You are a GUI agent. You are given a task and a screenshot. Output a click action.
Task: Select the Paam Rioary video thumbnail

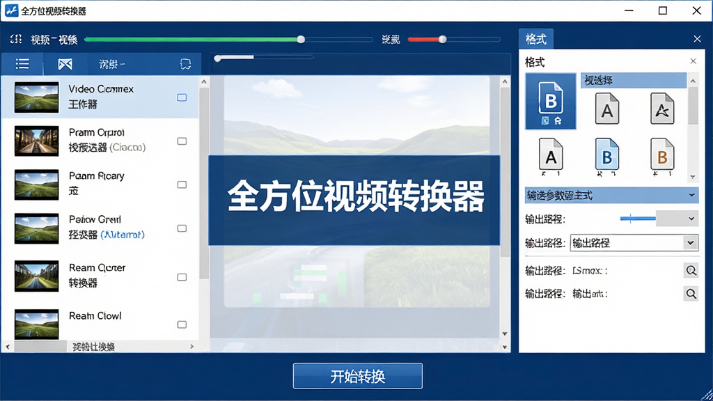36,184
